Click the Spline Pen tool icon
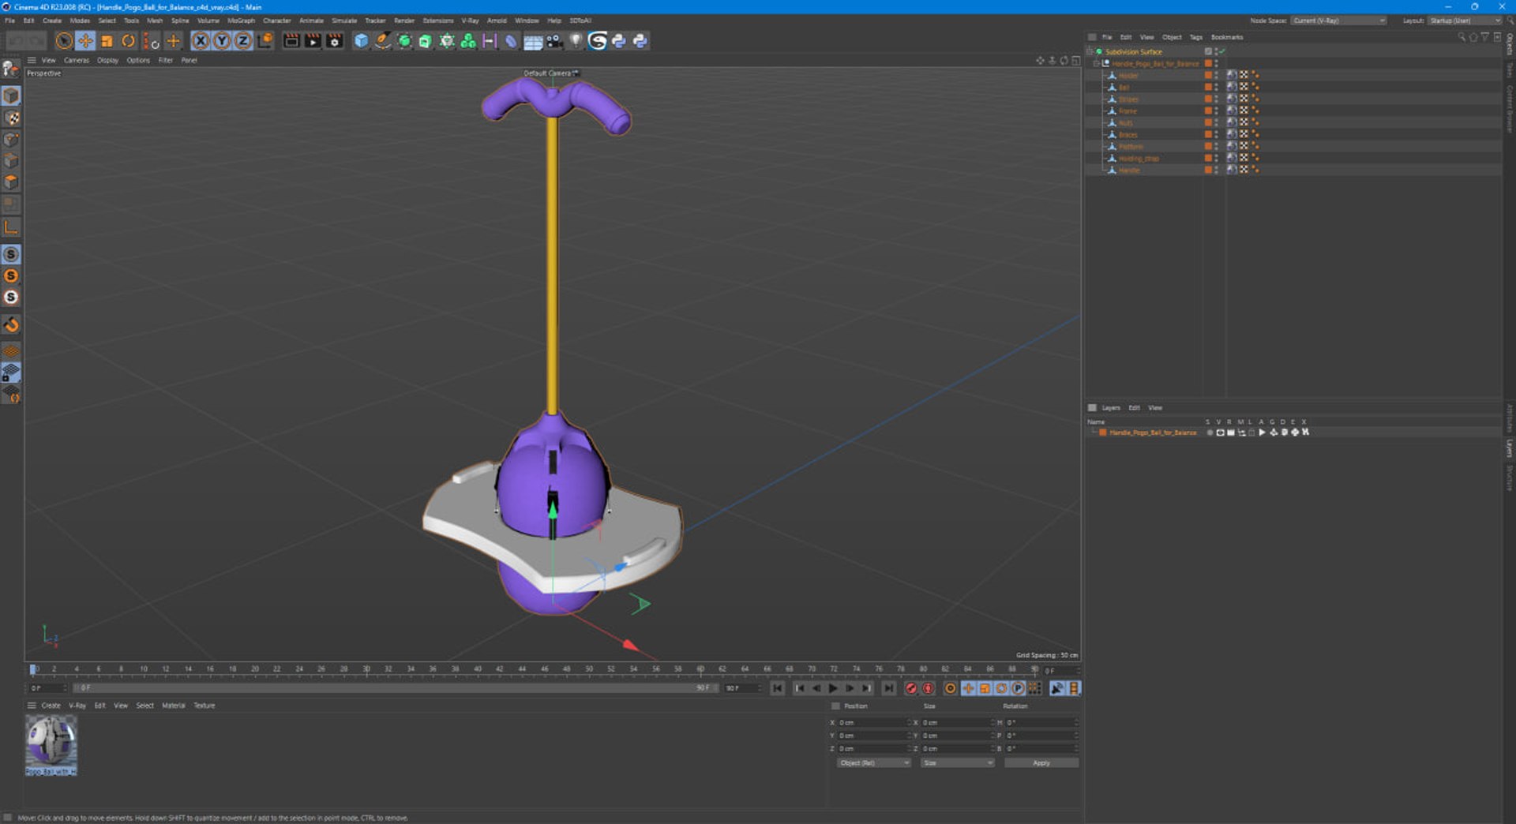 pyautogui.click(x=382, y=41)
